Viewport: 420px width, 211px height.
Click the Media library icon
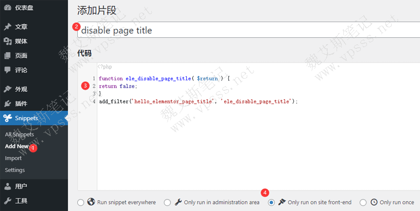coord(7,41)
